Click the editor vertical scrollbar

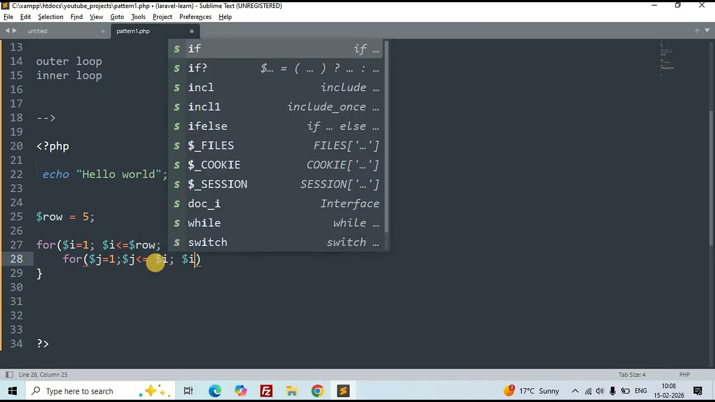[x=712, y=178]
